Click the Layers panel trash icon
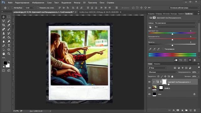The width and height of the screenshot is (201, 113). 195,110
